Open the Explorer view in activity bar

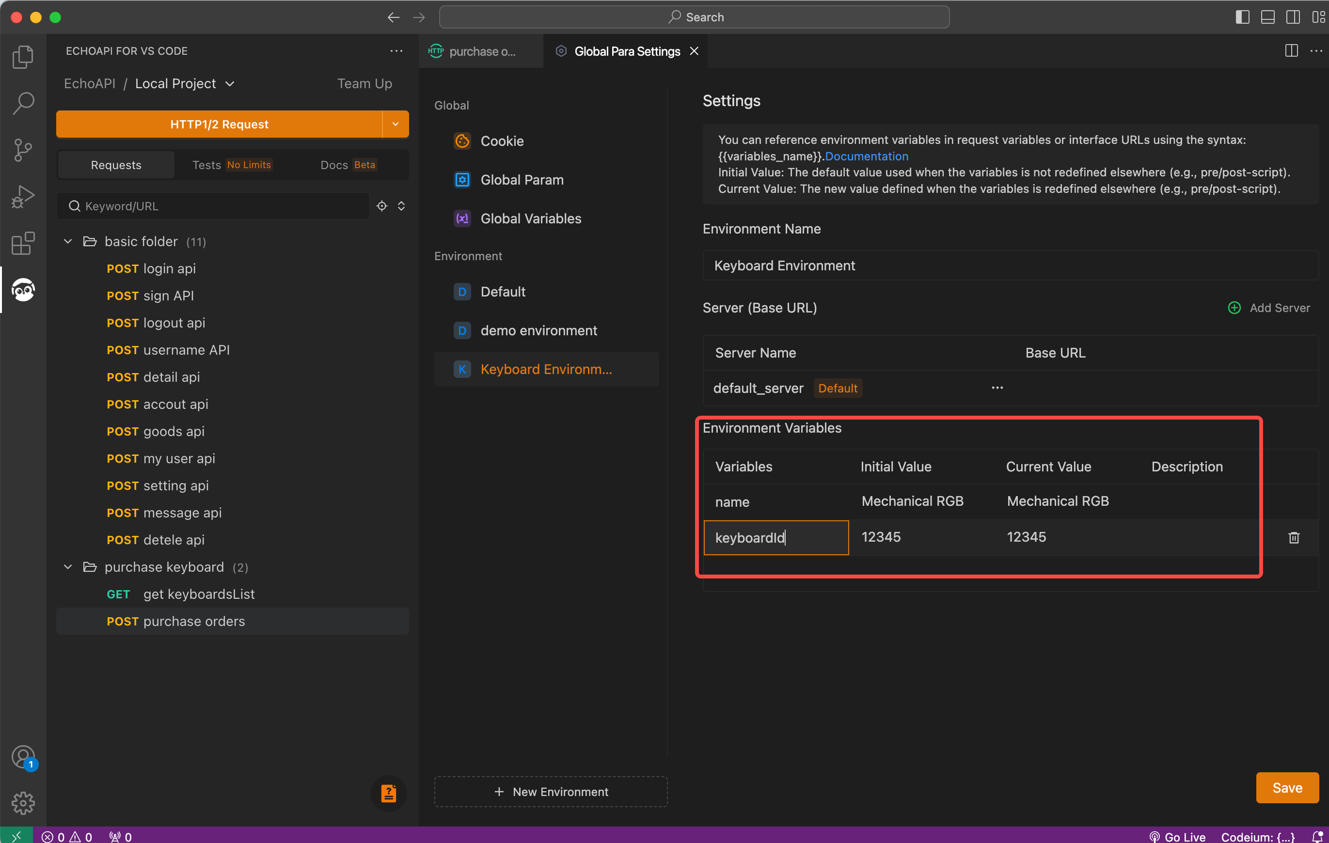click(23, 57)
